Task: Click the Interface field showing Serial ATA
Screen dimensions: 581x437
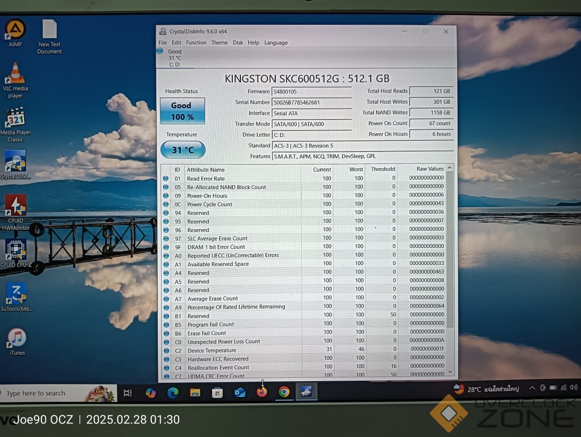Action: point(312,113)
